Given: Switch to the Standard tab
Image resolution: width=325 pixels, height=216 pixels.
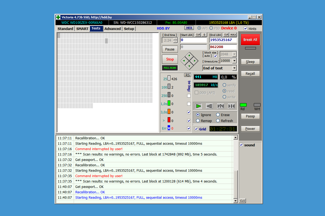Looking at the screenshot, I should [x=65, y=29].
